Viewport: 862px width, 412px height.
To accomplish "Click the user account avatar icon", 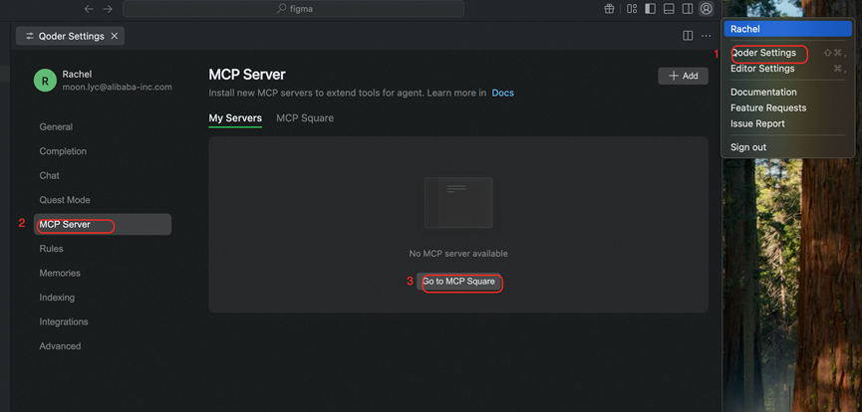I will (706, 9).
